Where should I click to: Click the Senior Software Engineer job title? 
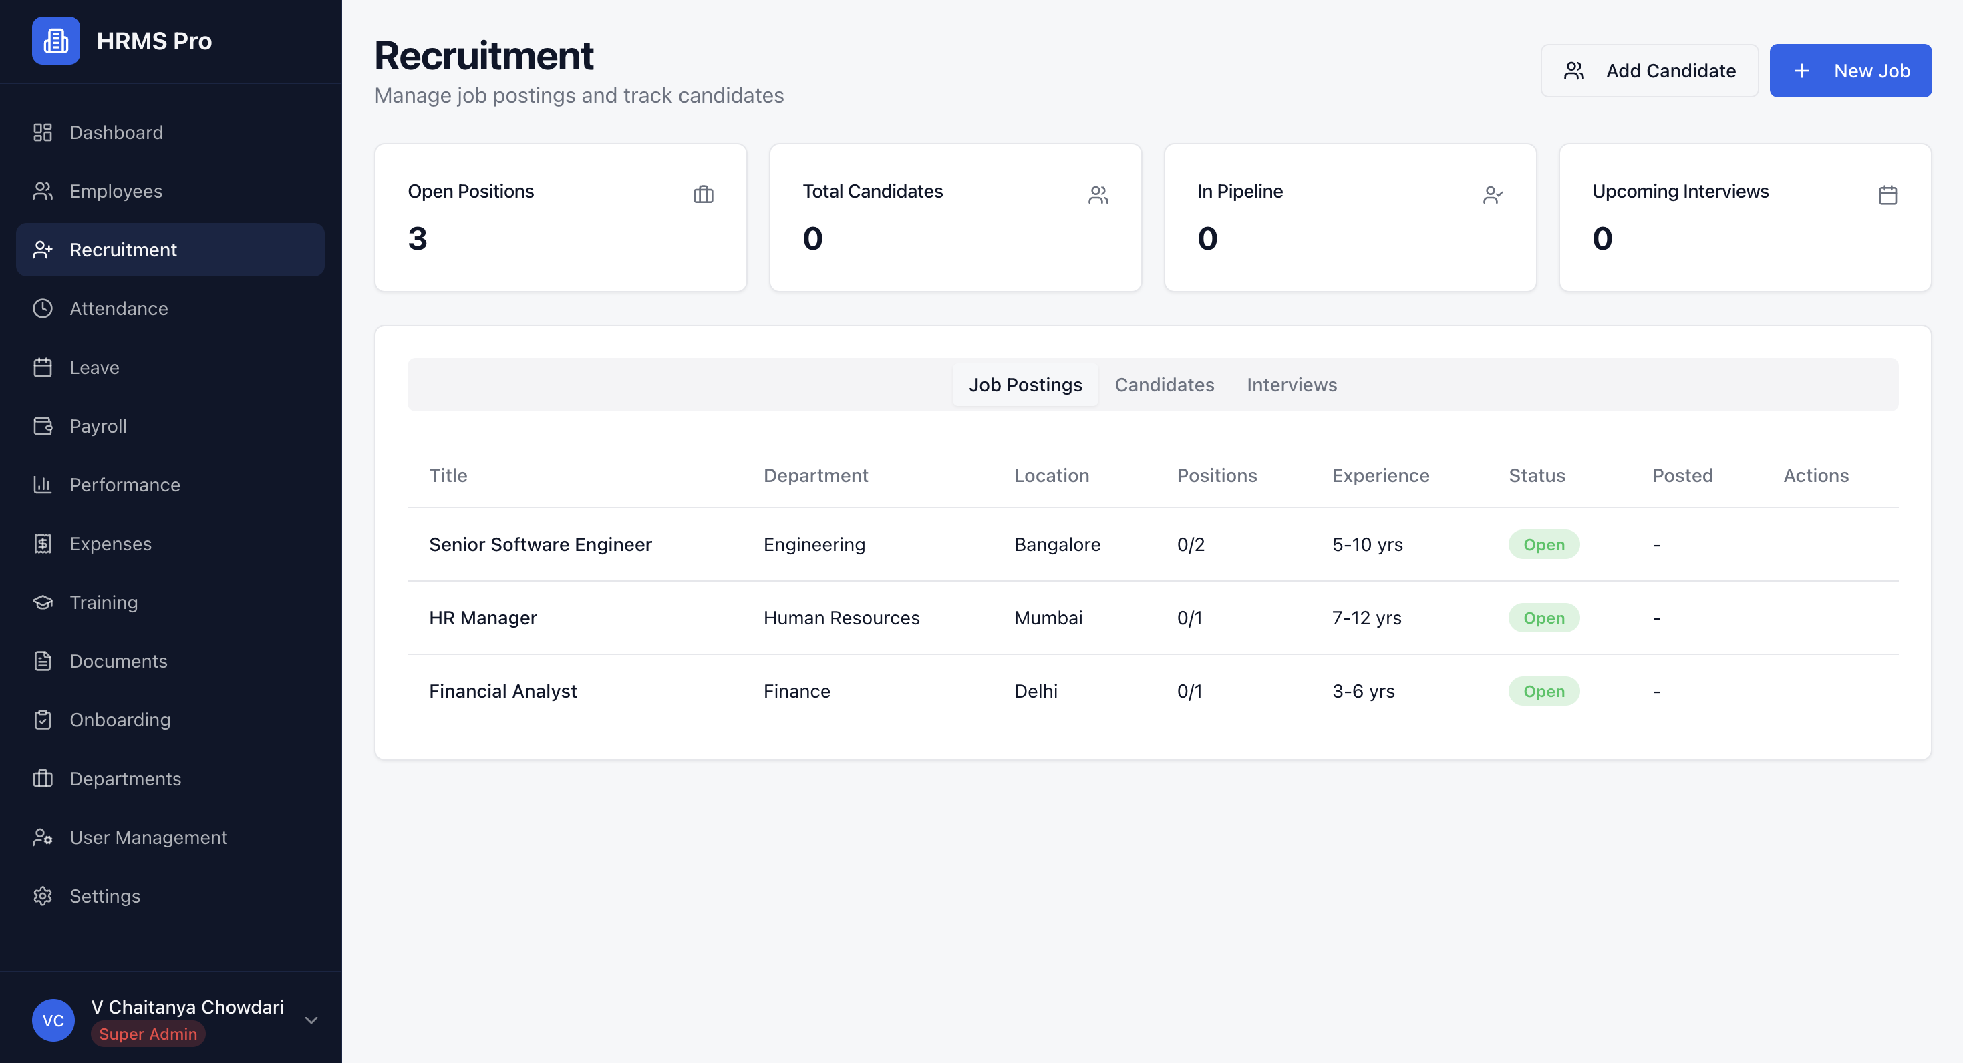(x=541, y=544)
